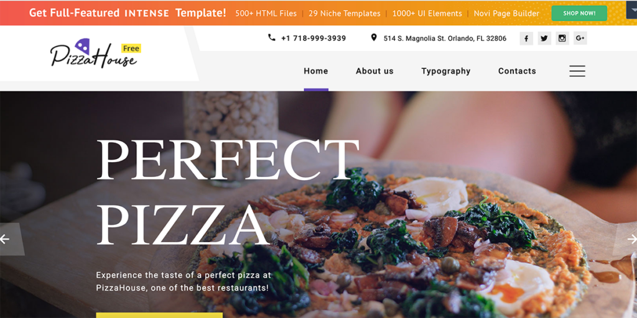The width and height of the screenshot is (637, 318).
Task: Open the hamburger menu icon
Action: [x=577, y=71]
